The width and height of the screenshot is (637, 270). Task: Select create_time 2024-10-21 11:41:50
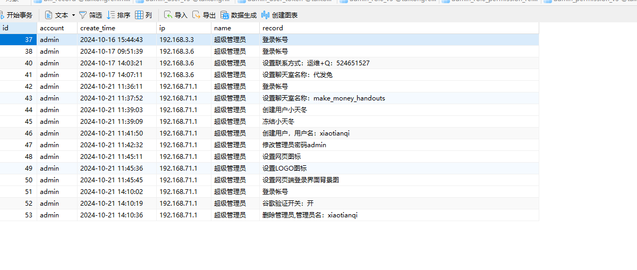click(117, 133)
